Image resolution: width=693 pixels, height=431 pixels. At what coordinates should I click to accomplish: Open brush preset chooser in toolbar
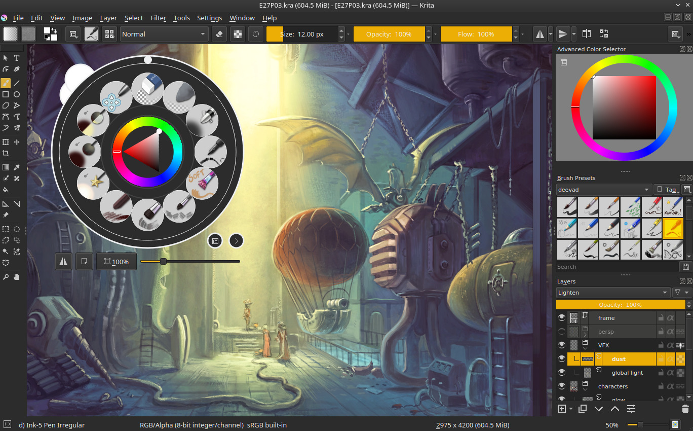109,34
